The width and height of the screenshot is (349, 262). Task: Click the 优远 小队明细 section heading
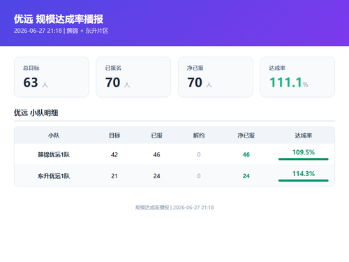tap(36, 113)
